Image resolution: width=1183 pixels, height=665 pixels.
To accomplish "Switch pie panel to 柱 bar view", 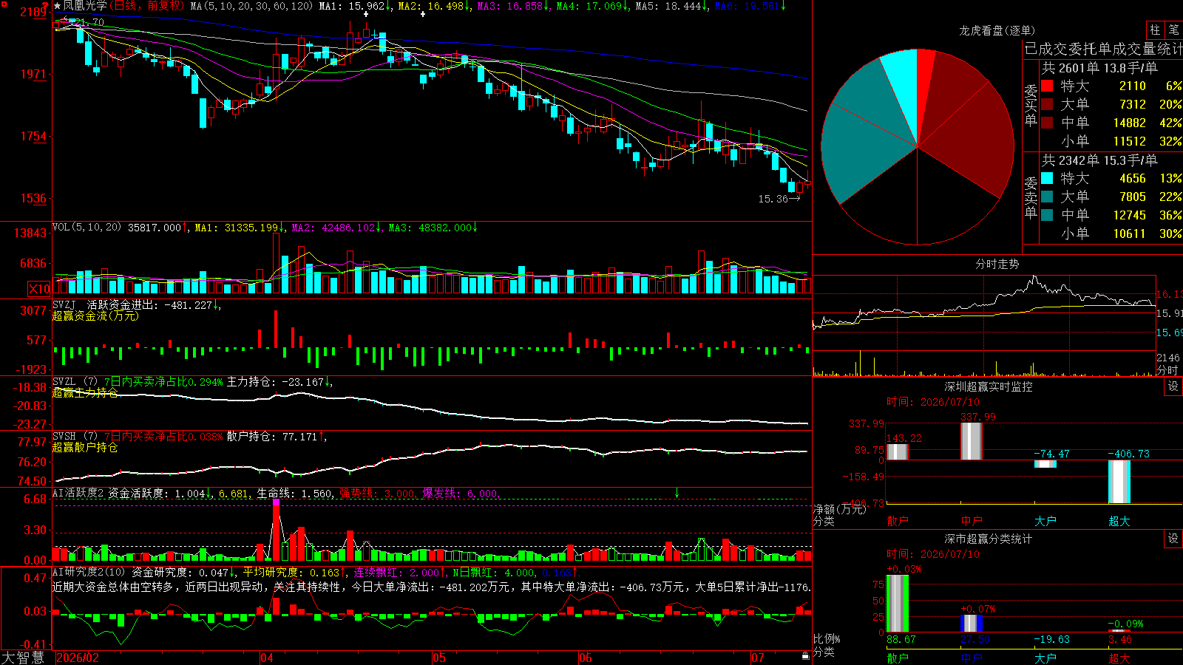I will [1155, 30].
